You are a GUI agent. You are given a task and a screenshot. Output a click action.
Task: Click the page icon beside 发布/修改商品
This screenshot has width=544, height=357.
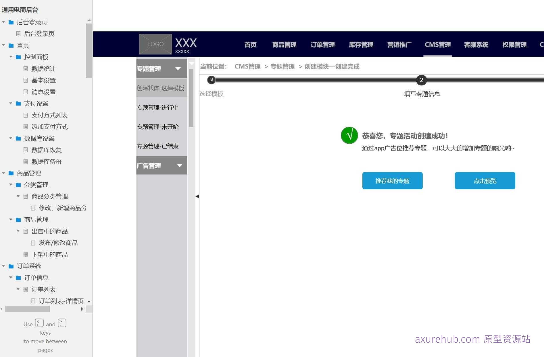click(33, 243)
